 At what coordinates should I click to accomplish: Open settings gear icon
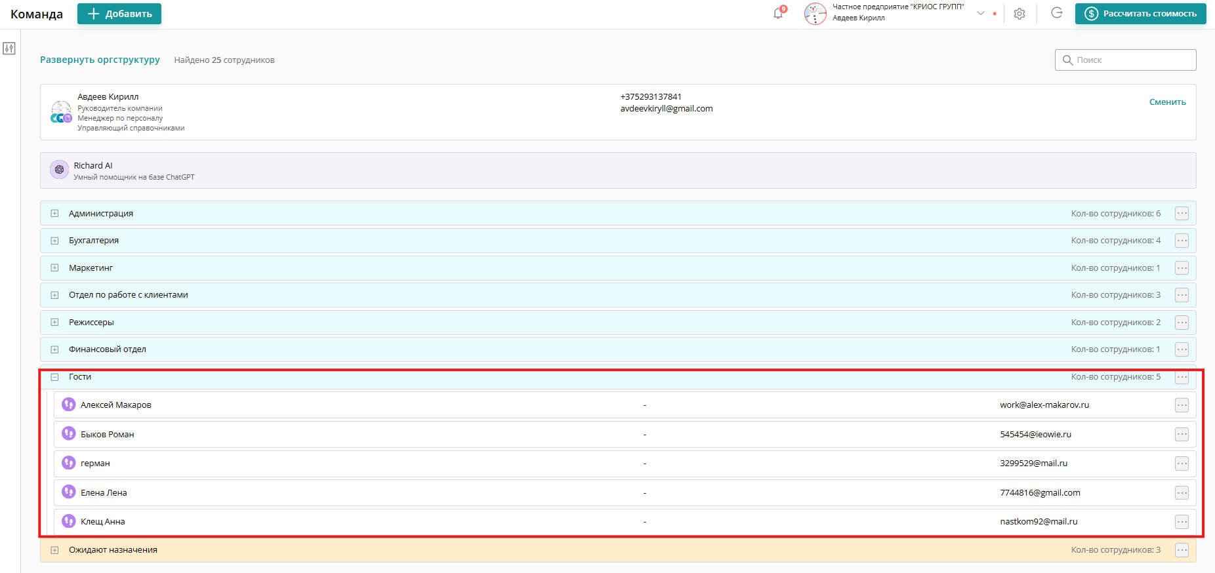tap(1019, 13)
